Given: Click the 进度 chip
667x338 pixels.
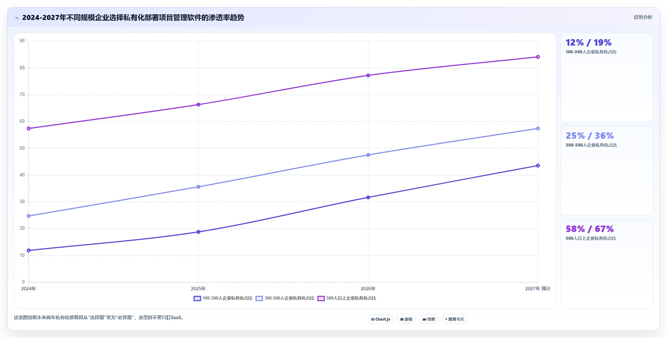Looking at the screenshot, I should click(x=429, y=319).
